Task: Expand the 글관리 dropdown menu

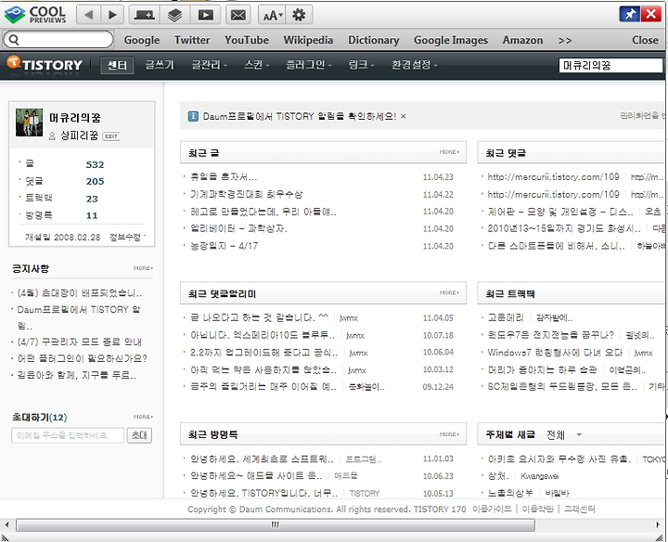Action: click(x=209, y=65)
